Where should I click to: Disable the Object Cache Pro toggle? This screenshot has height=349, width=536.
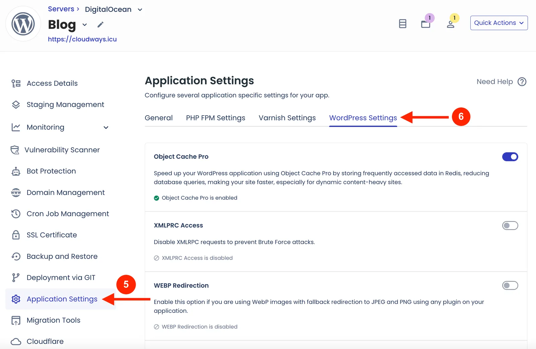[x=510, y=157]
